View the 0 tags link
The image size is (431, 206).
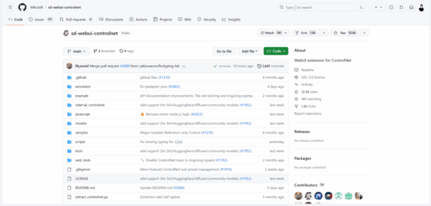coord(127,51)
